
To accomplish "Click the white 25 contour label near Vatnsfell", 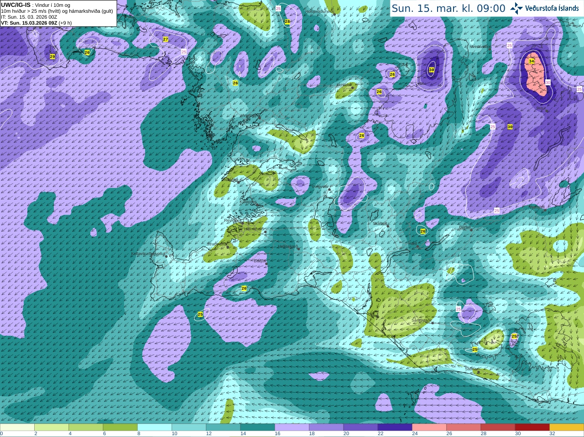I will click(497, 210).
